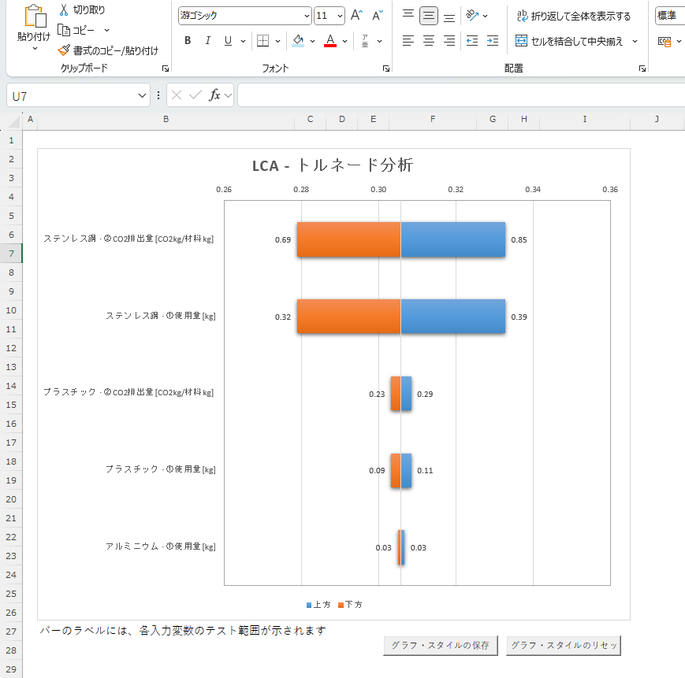
Task: Open the font name dropdown (游ゴシック)
Action: coord(307,16)
